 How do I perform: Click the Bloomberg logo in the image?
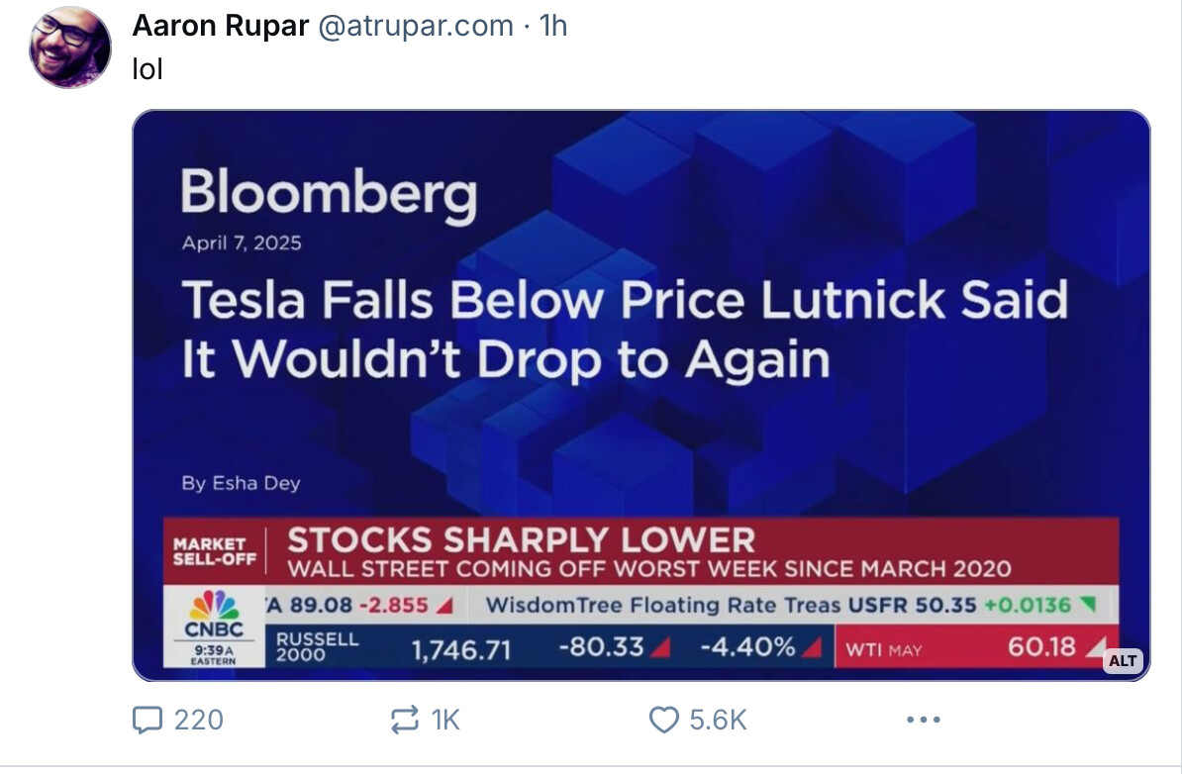coord(329,193)
